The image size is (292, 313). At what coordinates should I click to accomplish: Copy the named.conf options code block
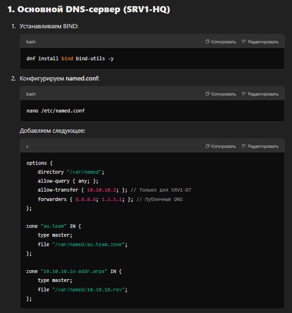221,146
